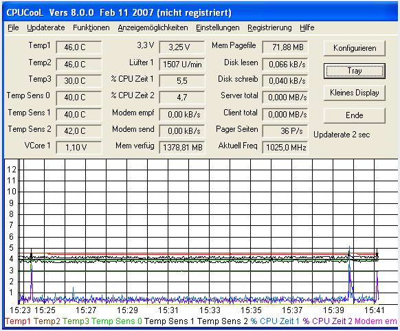Open the Hilfe menu

(x=307, y=27)
